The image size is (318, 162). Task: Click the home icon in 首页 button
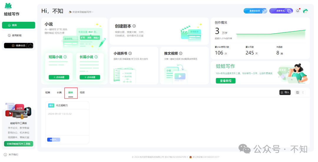tap(9, 25)
